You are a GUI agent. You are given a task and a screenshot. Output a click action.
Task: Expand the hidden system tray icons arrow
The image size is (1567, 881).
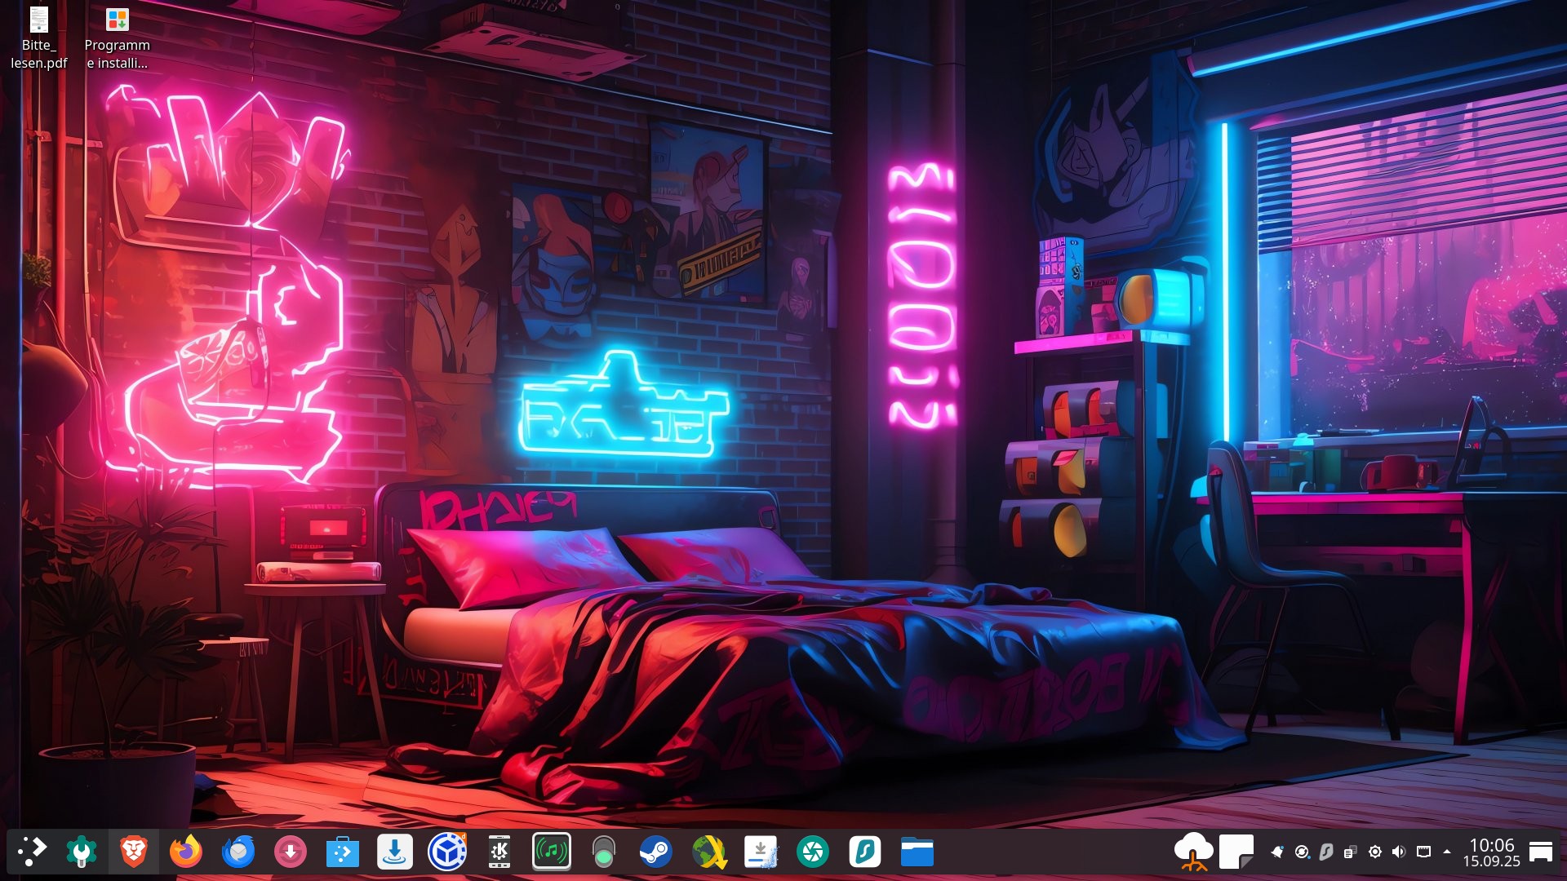tap(1447, 852)
